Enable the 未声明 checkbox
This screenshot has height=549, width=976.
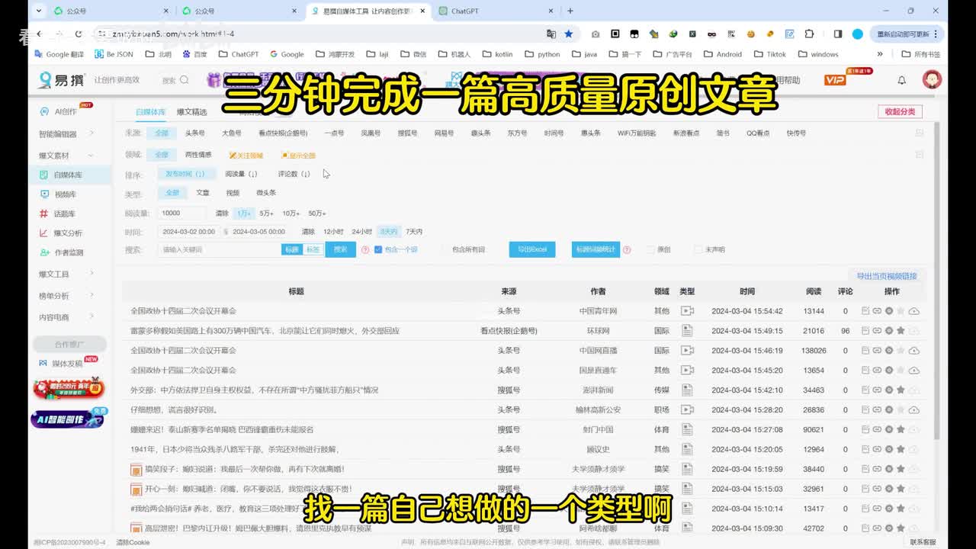click(x=698, y=249)
